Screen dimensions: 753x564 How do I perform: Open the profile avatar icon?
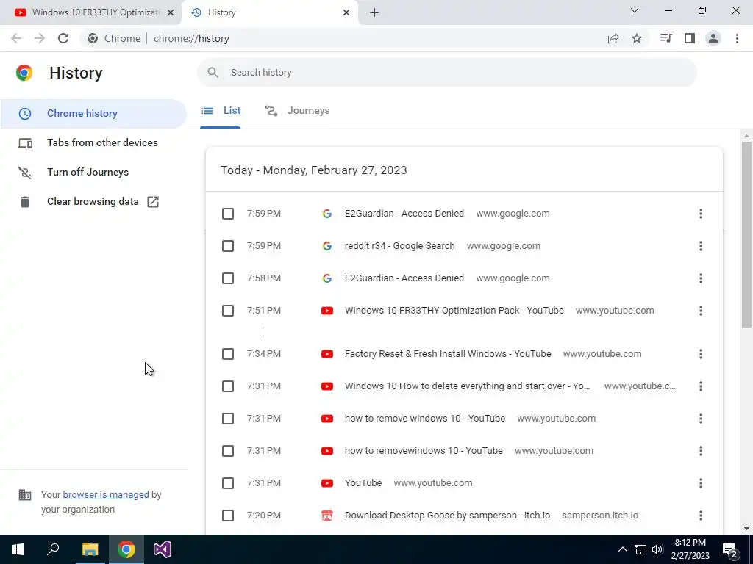713,38
